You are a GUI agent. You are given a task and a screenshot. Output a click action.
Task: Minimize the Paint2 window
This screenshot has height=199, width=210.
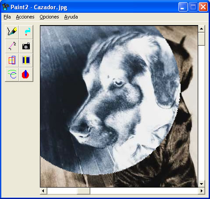(x=183, y=7)
